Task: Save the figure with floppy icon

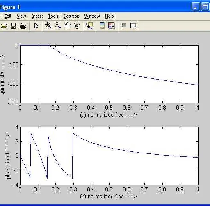Action: point(14,25)
